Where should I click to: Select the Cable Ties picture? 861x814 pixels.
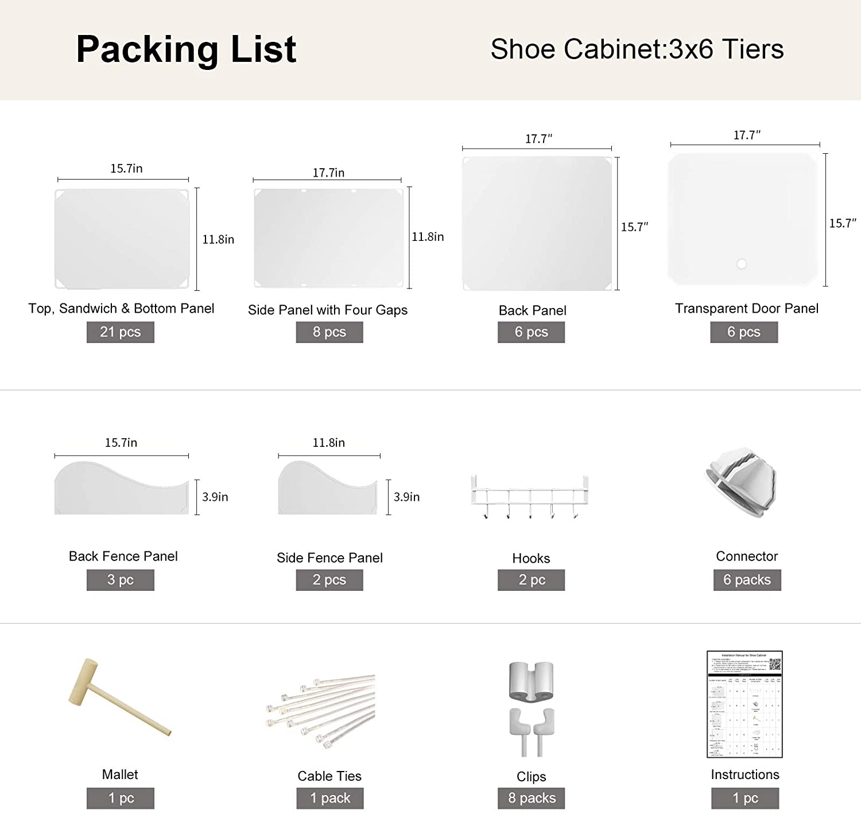(x=320, y=711)
